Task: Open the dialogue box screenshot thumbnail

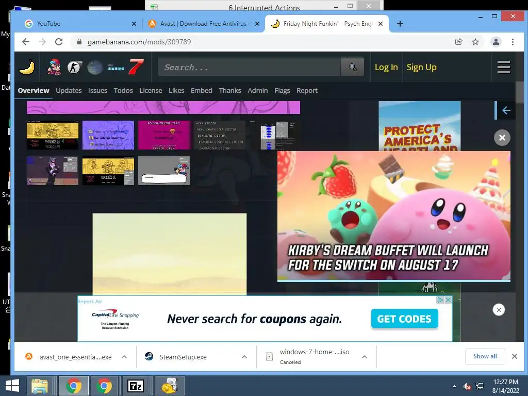Action: (164, 171)
